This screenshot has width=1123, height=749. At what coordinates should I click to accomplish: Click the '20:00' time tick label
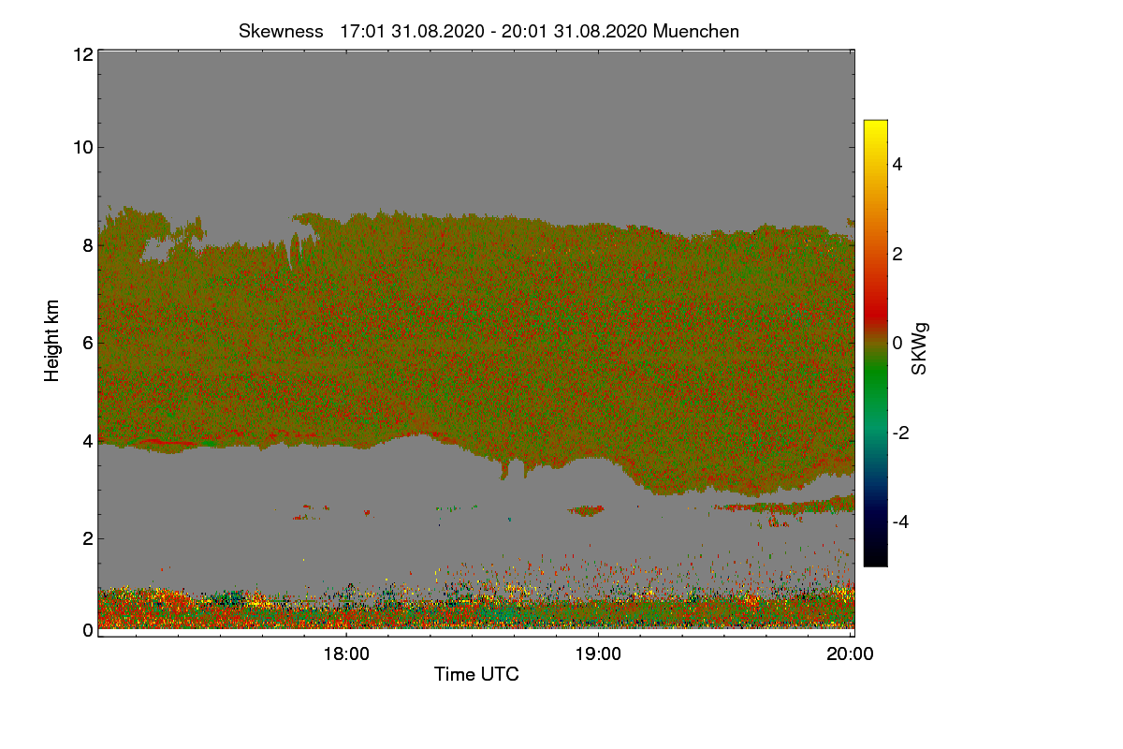[851, 654]
